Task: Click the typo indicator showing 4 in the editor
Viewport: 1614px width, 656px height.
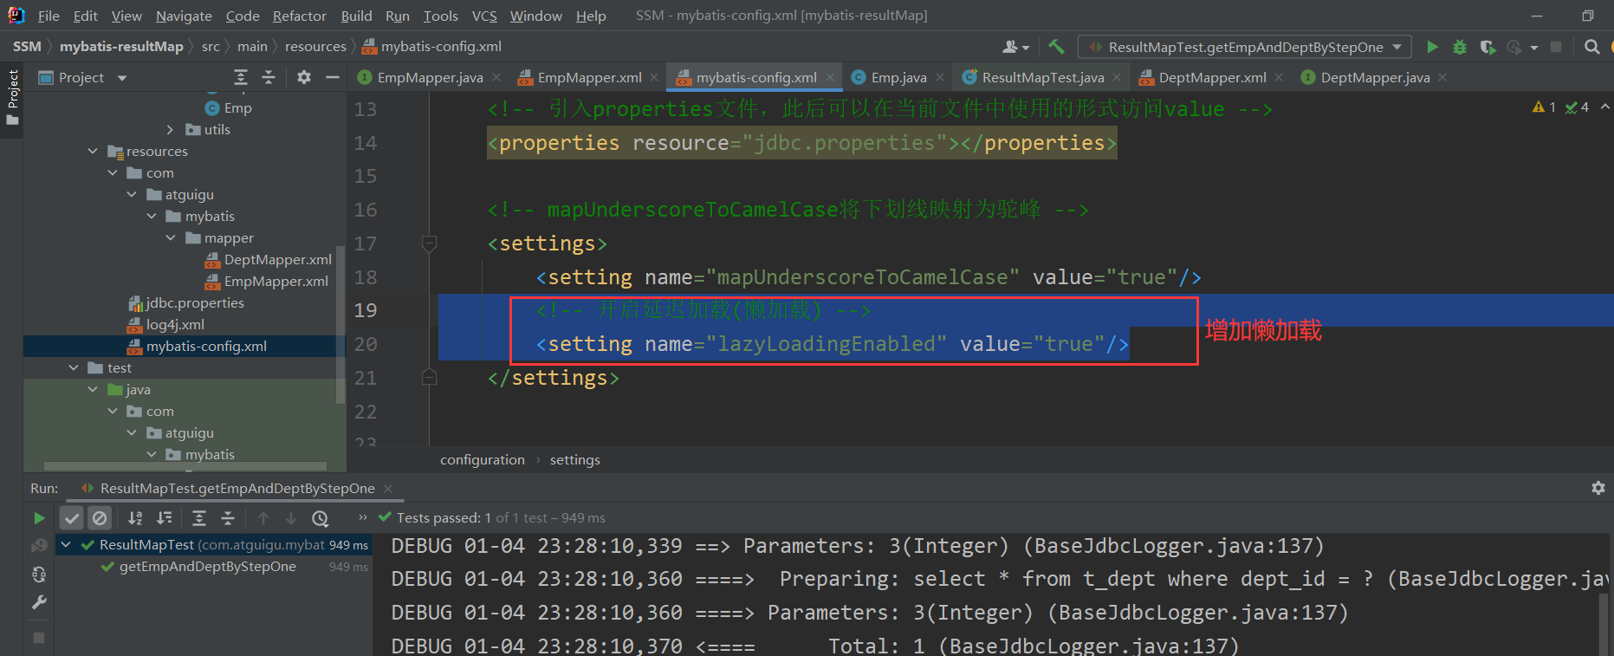Action: tap(1577, 107)
